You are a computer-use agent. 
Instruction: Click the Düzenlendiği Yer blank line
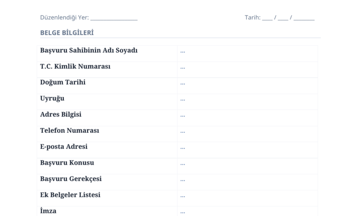[x=114, y=18]
